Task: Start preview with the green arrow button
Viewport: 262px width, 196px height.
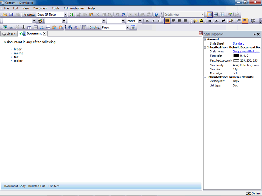Action: [71, 15]
